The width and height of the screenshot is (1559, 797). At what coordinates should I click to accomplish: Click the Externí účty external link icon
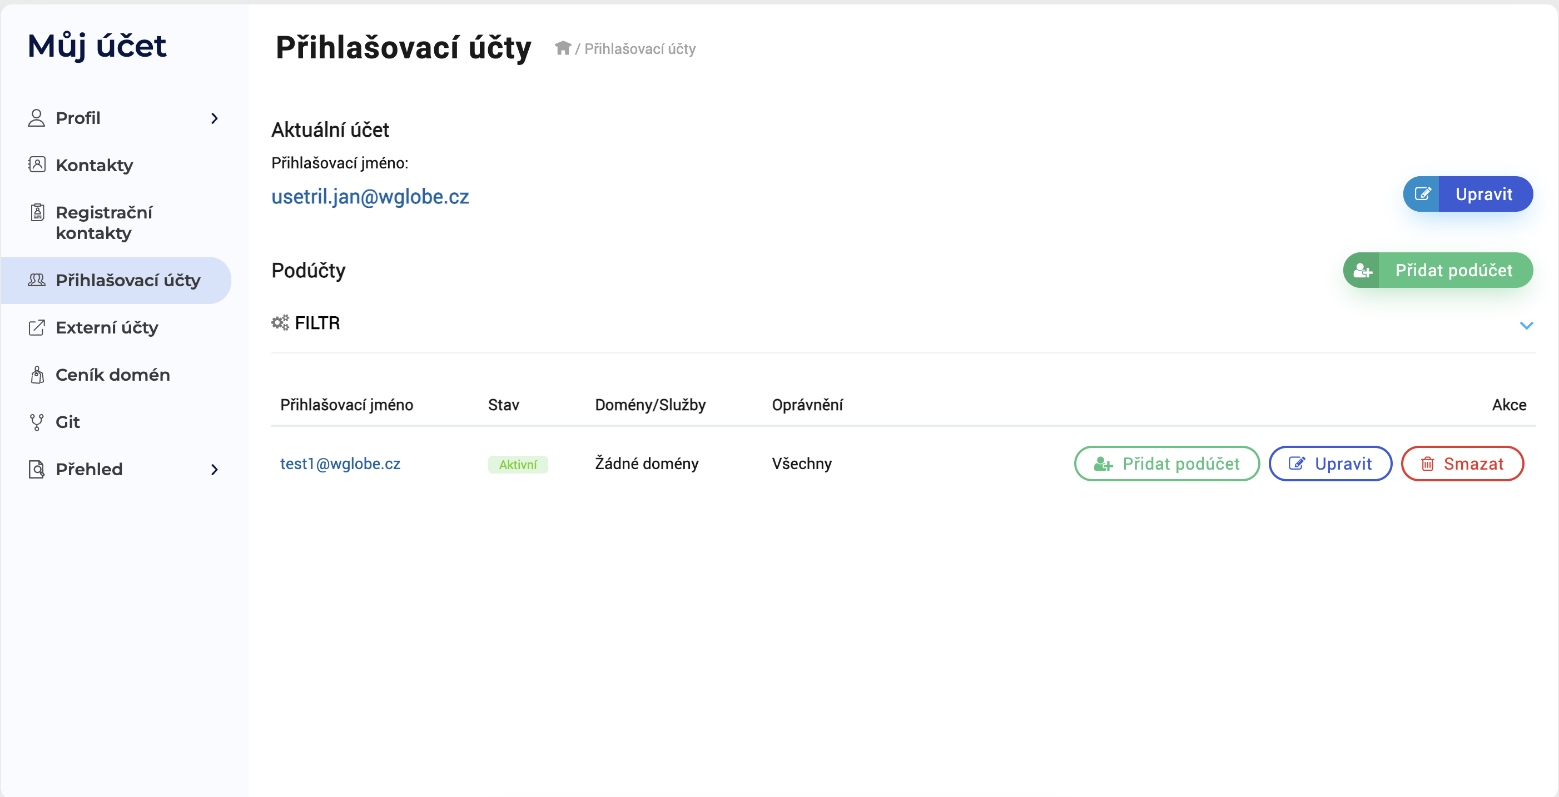37,327
